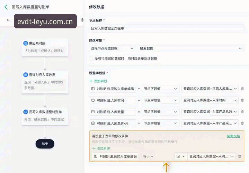Click field-type icon of 对账明细.入库数量
The width and height of the screenshot is (249, 173).
click(x=93, y=112)
